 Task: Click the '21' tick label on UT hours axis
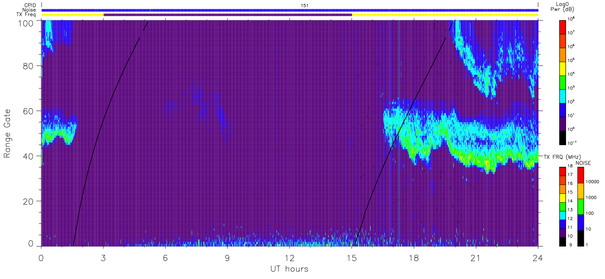[476, 257]
